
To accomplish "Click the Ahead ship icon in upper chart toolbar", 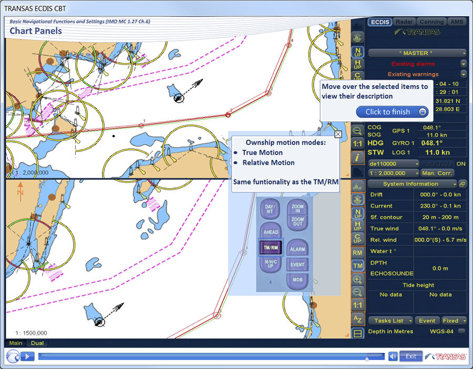I will tap(358, 38).
